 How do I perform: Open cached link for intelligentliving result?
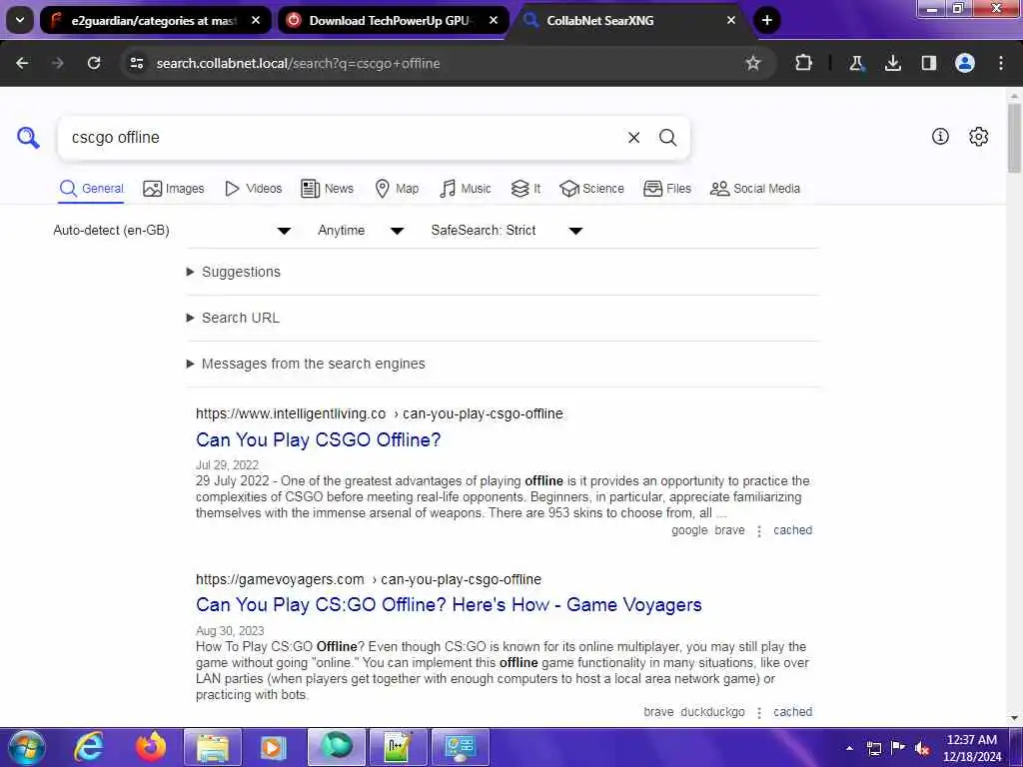tap(792, 531)
